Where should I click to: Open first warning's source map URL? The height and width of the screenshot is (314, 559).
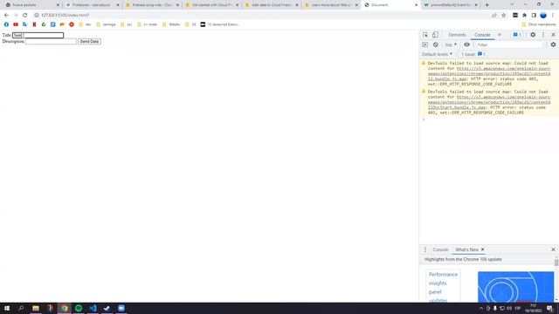[489, 73]
